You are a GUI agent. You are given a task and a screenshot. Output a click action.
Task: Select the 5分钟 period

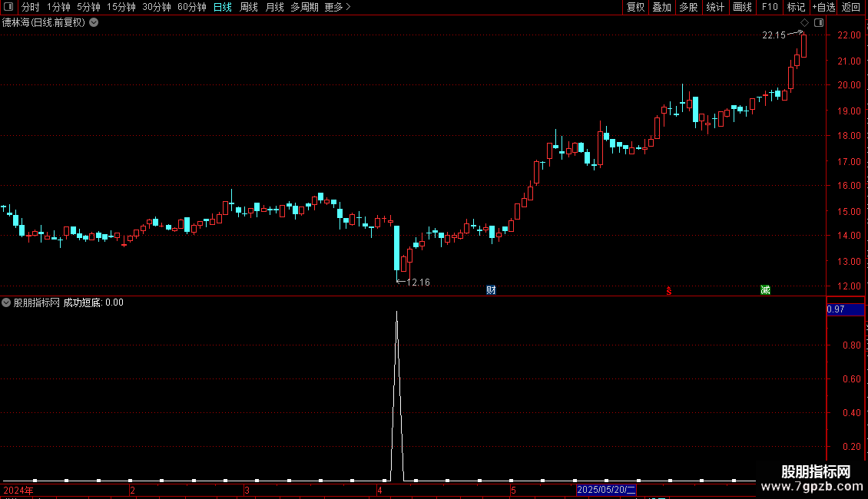click(x=88, y=7)
